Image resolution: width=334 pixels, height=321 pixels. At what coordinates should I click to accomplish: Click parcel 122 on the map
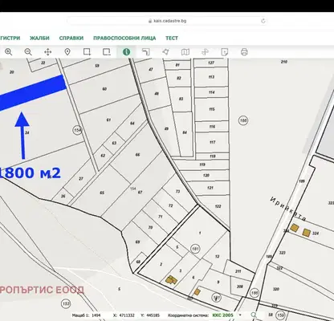218,206
